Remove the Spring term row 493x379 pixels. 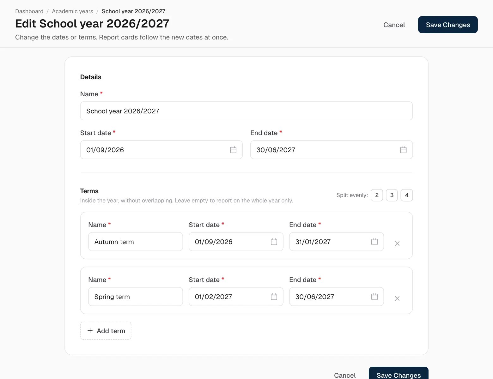coord(397,298)
